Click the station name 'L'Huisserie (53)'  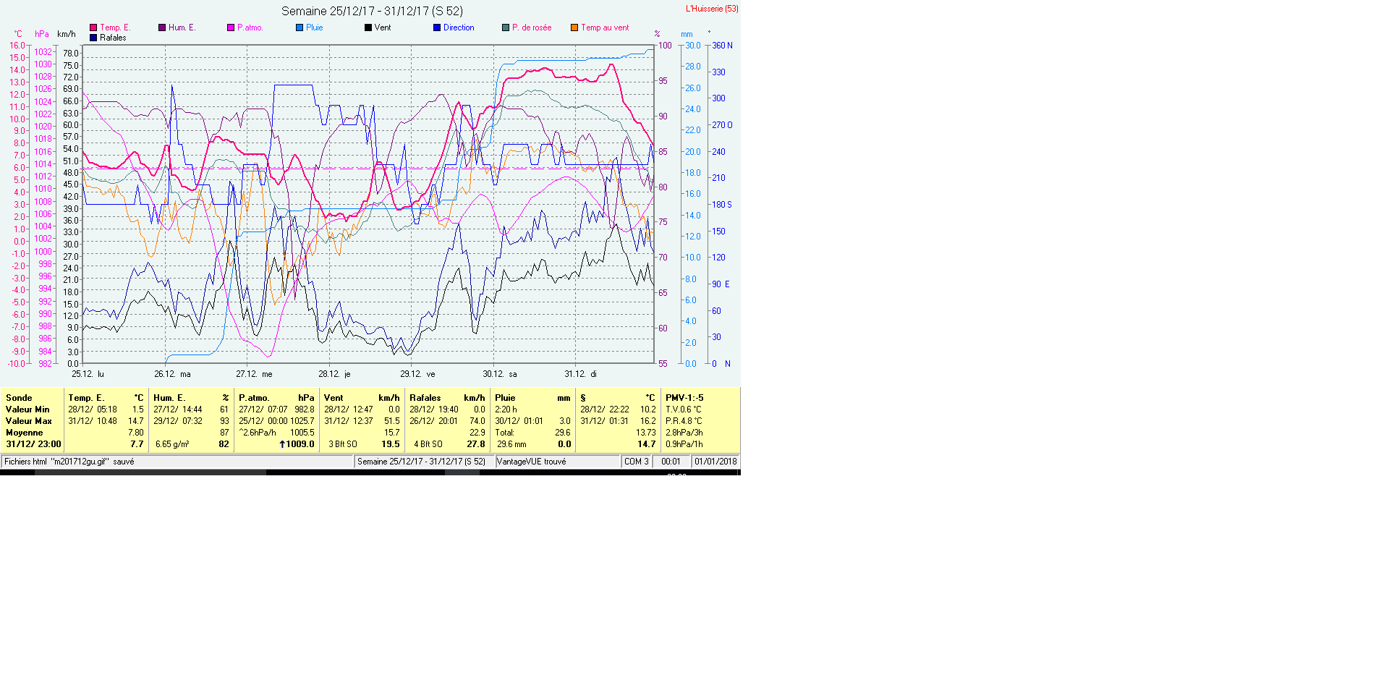712,9
